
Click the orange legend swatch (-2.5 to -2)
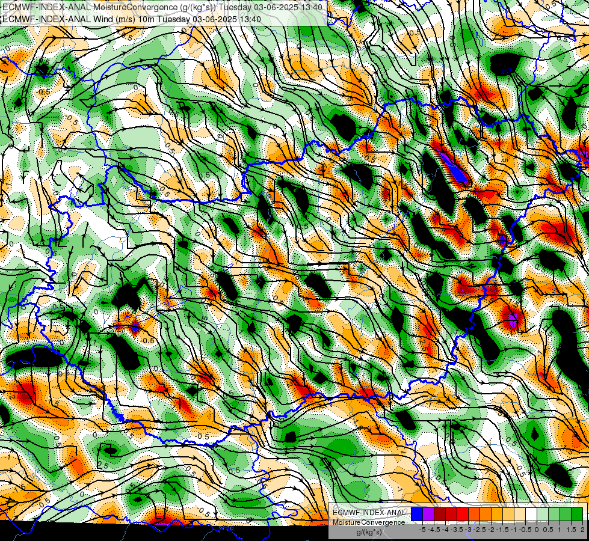coord(486,515)
